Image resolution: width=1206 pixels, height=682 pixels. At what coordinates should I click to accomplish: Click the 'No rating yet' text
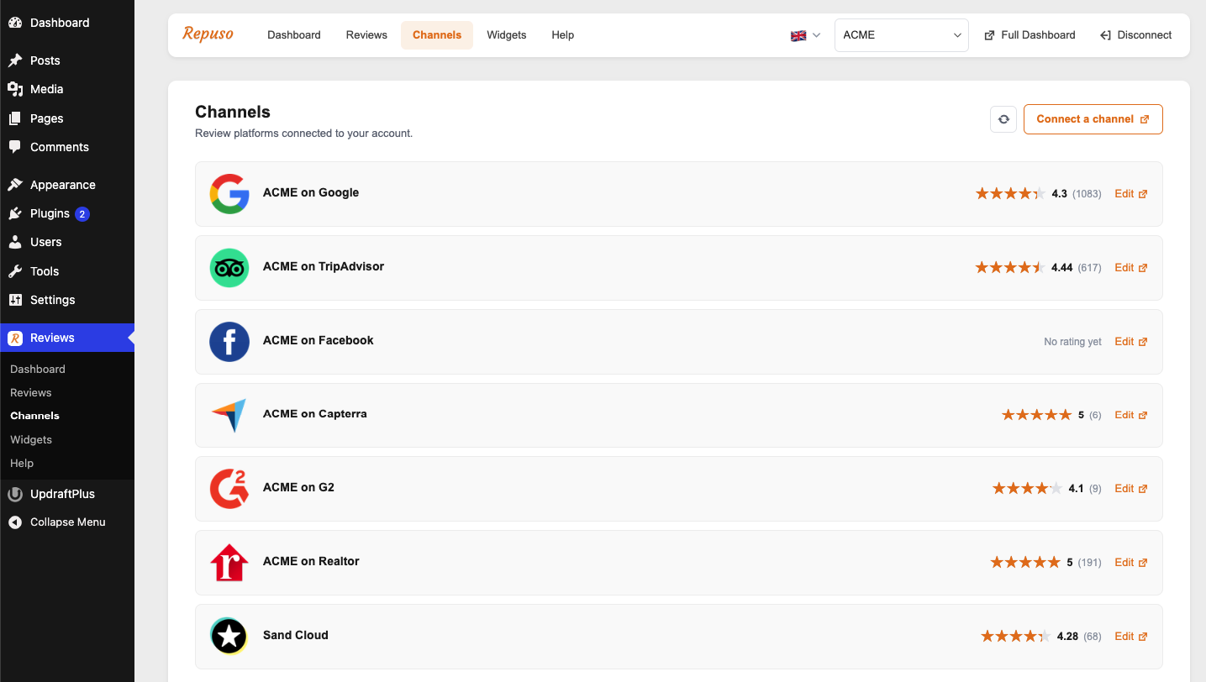click(x=1072, y=342)
